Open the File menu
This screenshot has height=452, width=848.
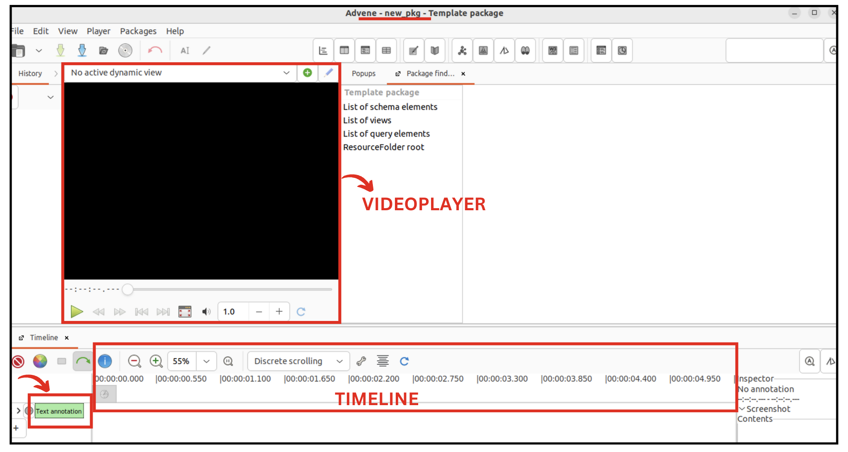coord(17,31)
